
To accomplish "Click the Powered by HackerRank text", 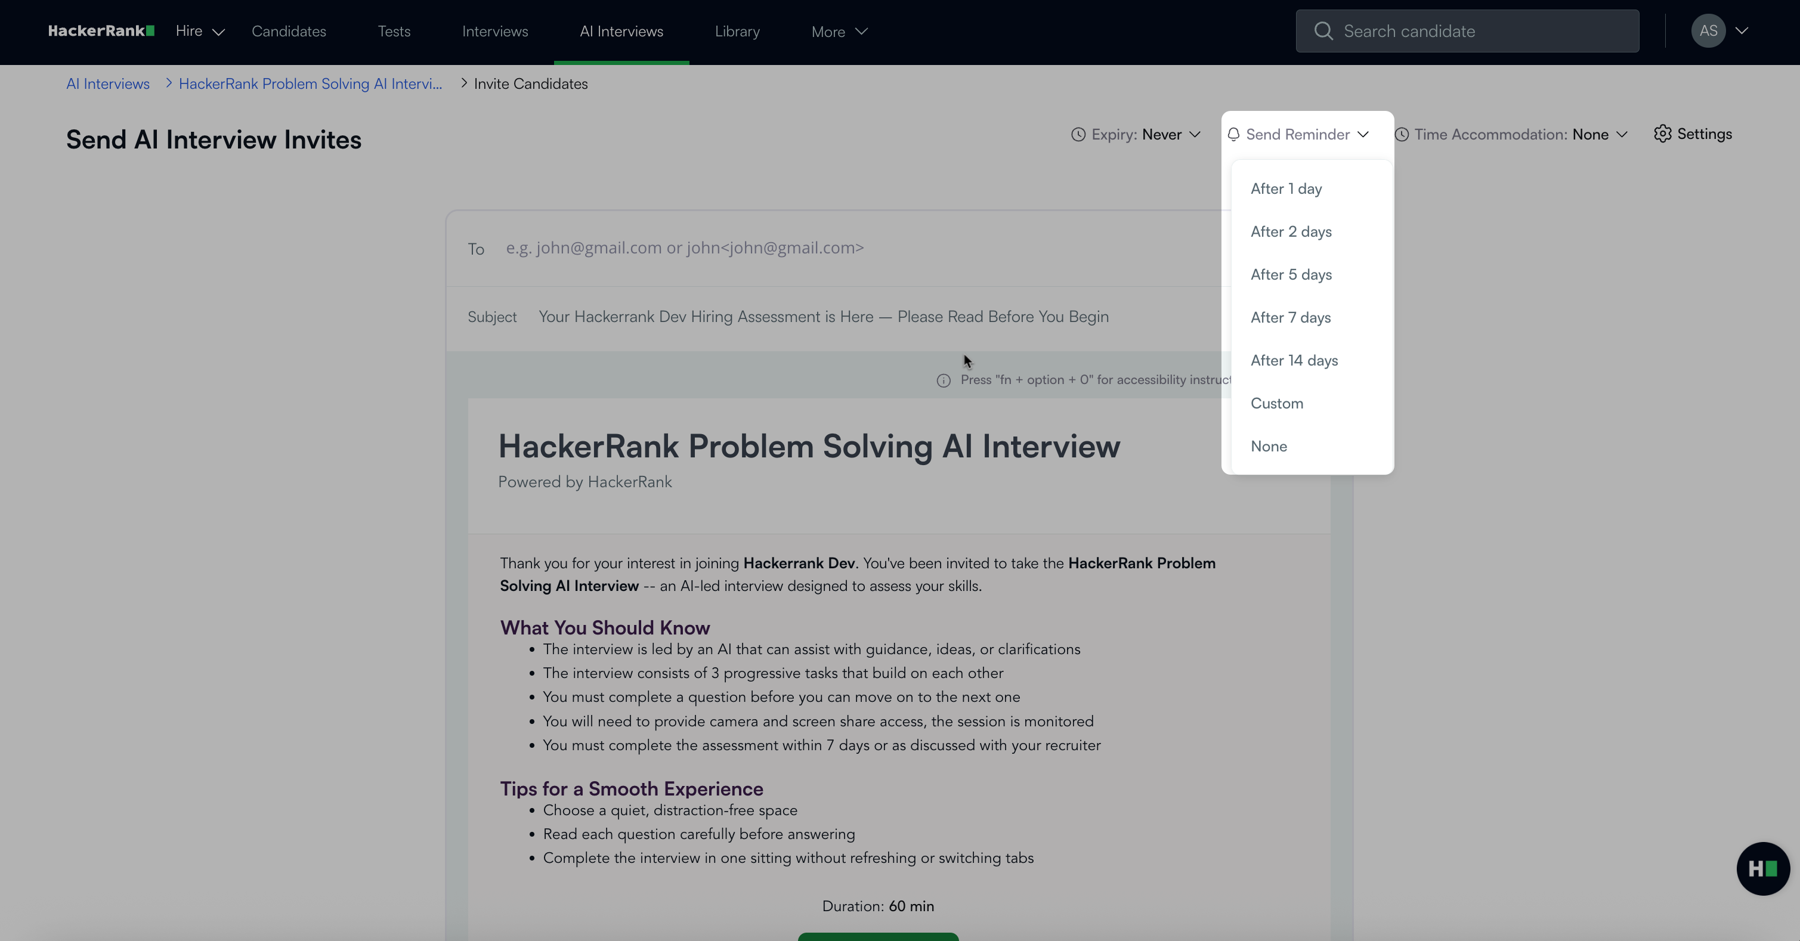I will click(585, 482).
